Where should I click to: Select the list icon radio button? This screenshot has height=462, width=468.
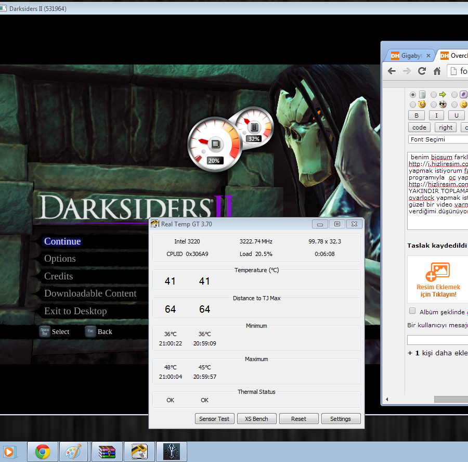pos(413,95)
